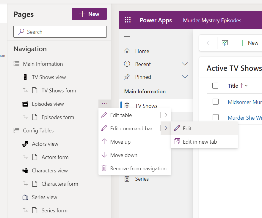Click the Title column header text
The image size is (262, 218).
(x=233, y=86)
